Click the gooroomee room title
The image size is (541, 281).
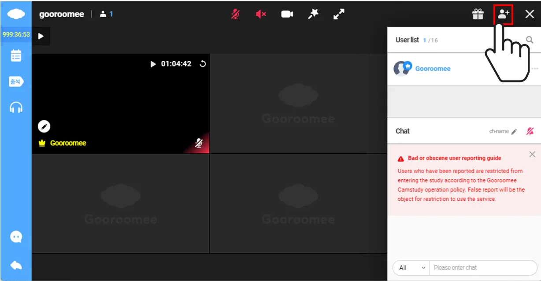tap(62, 14)
